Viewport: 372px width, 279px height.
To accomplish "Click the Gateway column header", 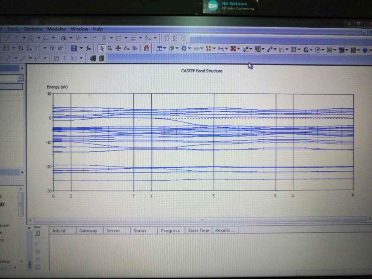I will 90,230.
